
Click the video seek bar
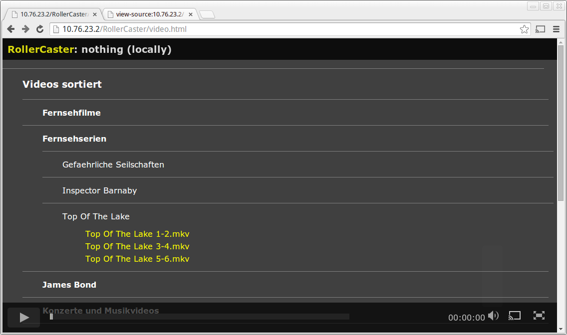200,317
